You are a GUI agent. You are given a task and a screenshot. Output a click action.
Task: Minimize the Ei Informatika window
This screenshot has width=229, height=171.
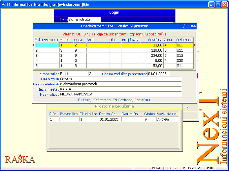(212, 5)
